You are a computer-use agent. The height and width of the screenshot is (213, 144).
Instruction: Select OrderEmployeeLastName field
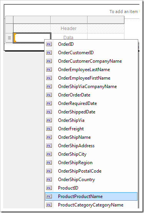coord(91,70)
